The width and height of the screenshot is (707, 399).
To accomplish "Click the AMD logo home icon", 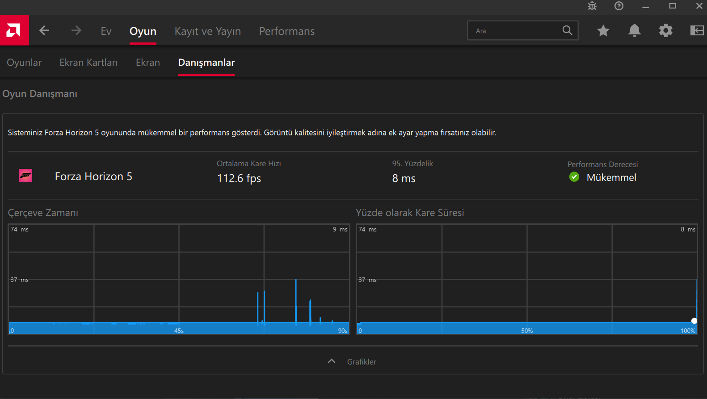I will tap(14, 30).
